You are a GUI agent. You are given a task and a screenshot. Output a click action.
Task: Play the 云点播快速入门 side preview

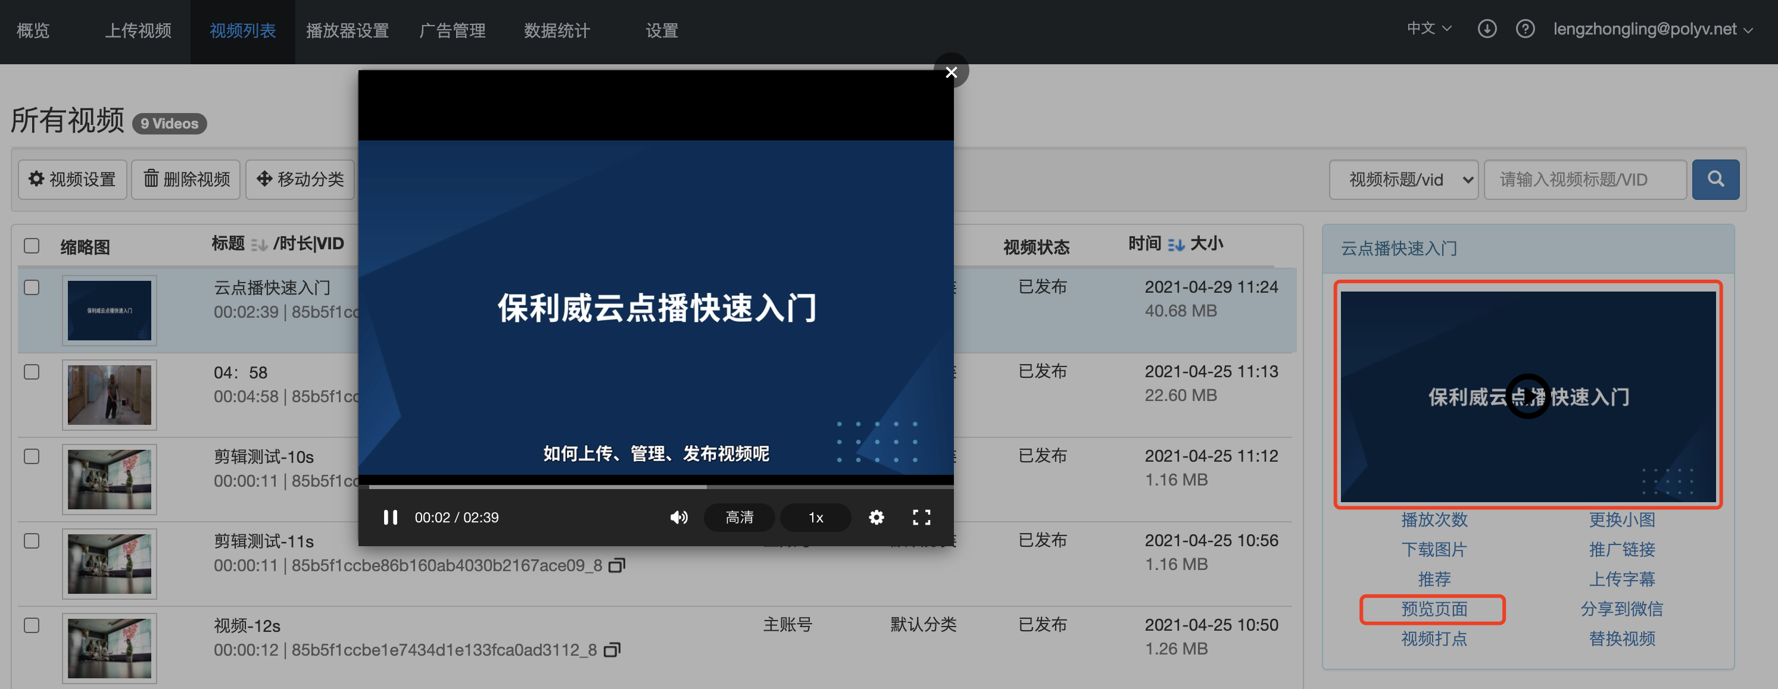point(1527,397)
